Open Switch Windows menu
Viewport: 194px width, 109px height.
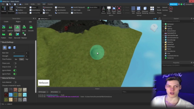click(x=152, y=10)
